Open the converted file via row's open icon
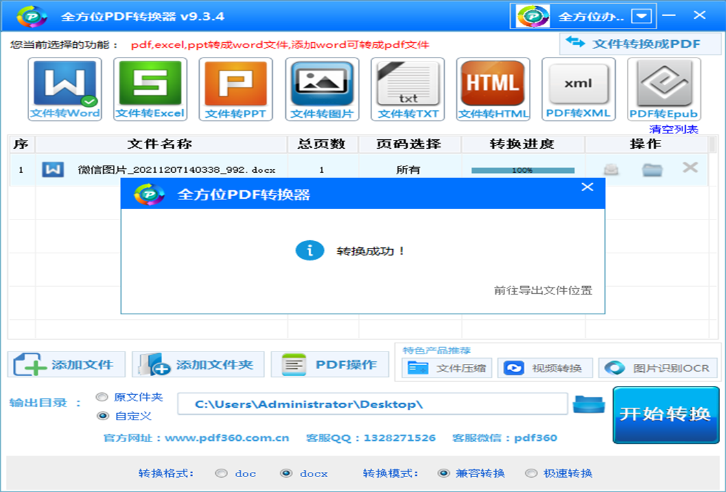726x492 pixels. coord(611,170)
